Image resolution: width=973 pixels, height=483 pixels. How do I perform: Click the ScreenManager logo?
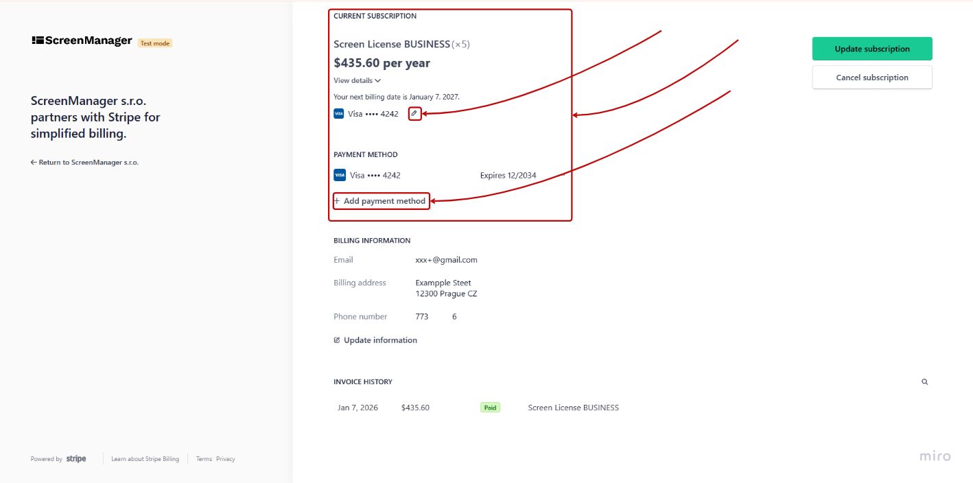click(82, 40)
